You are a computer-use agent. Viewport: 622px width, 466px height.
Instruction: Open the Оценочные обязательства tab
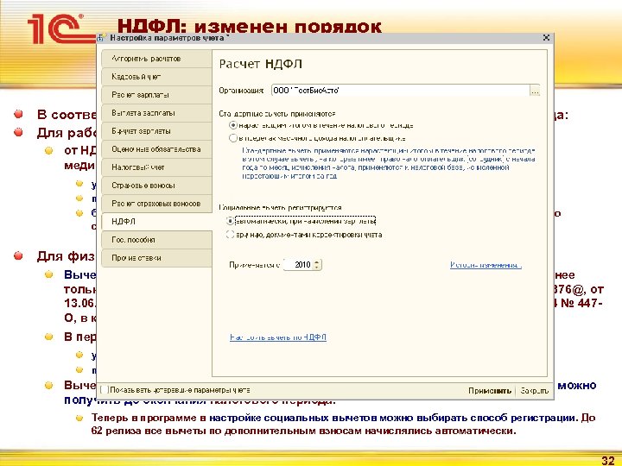(x=156, y=149)
